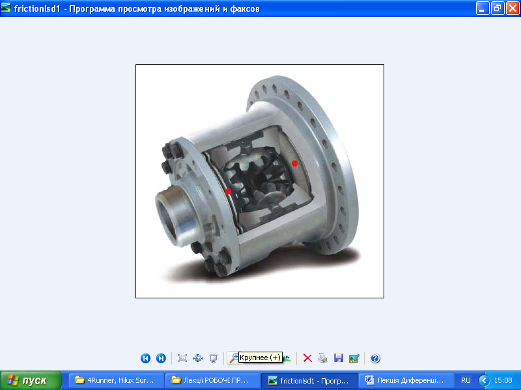Viewport: 521px width, 390px height.
Task: Go to the previous image
Action: 145,358
